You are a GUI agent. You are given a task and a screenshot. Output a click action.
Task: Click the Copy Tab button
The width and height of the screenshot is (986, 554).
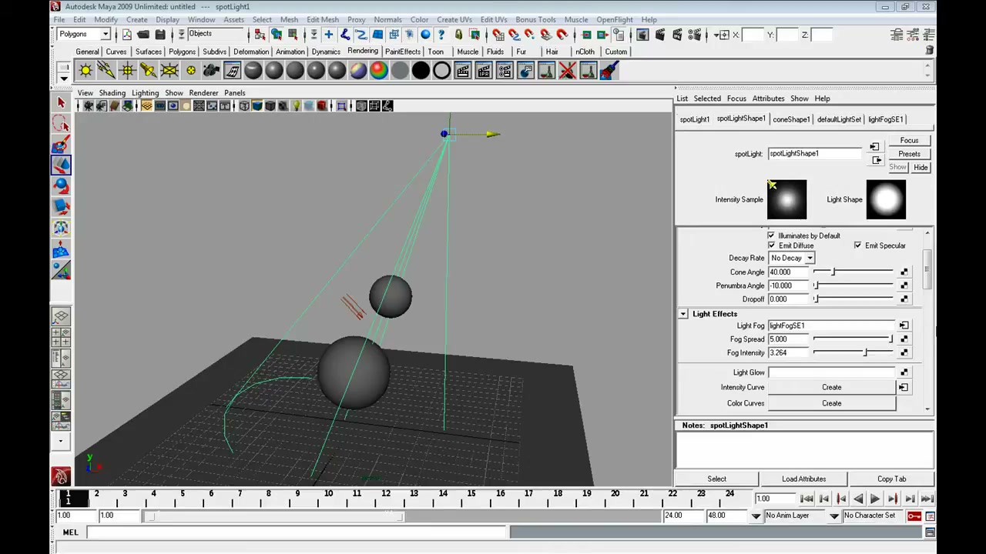pyautogui.click(x=891, y=479)
